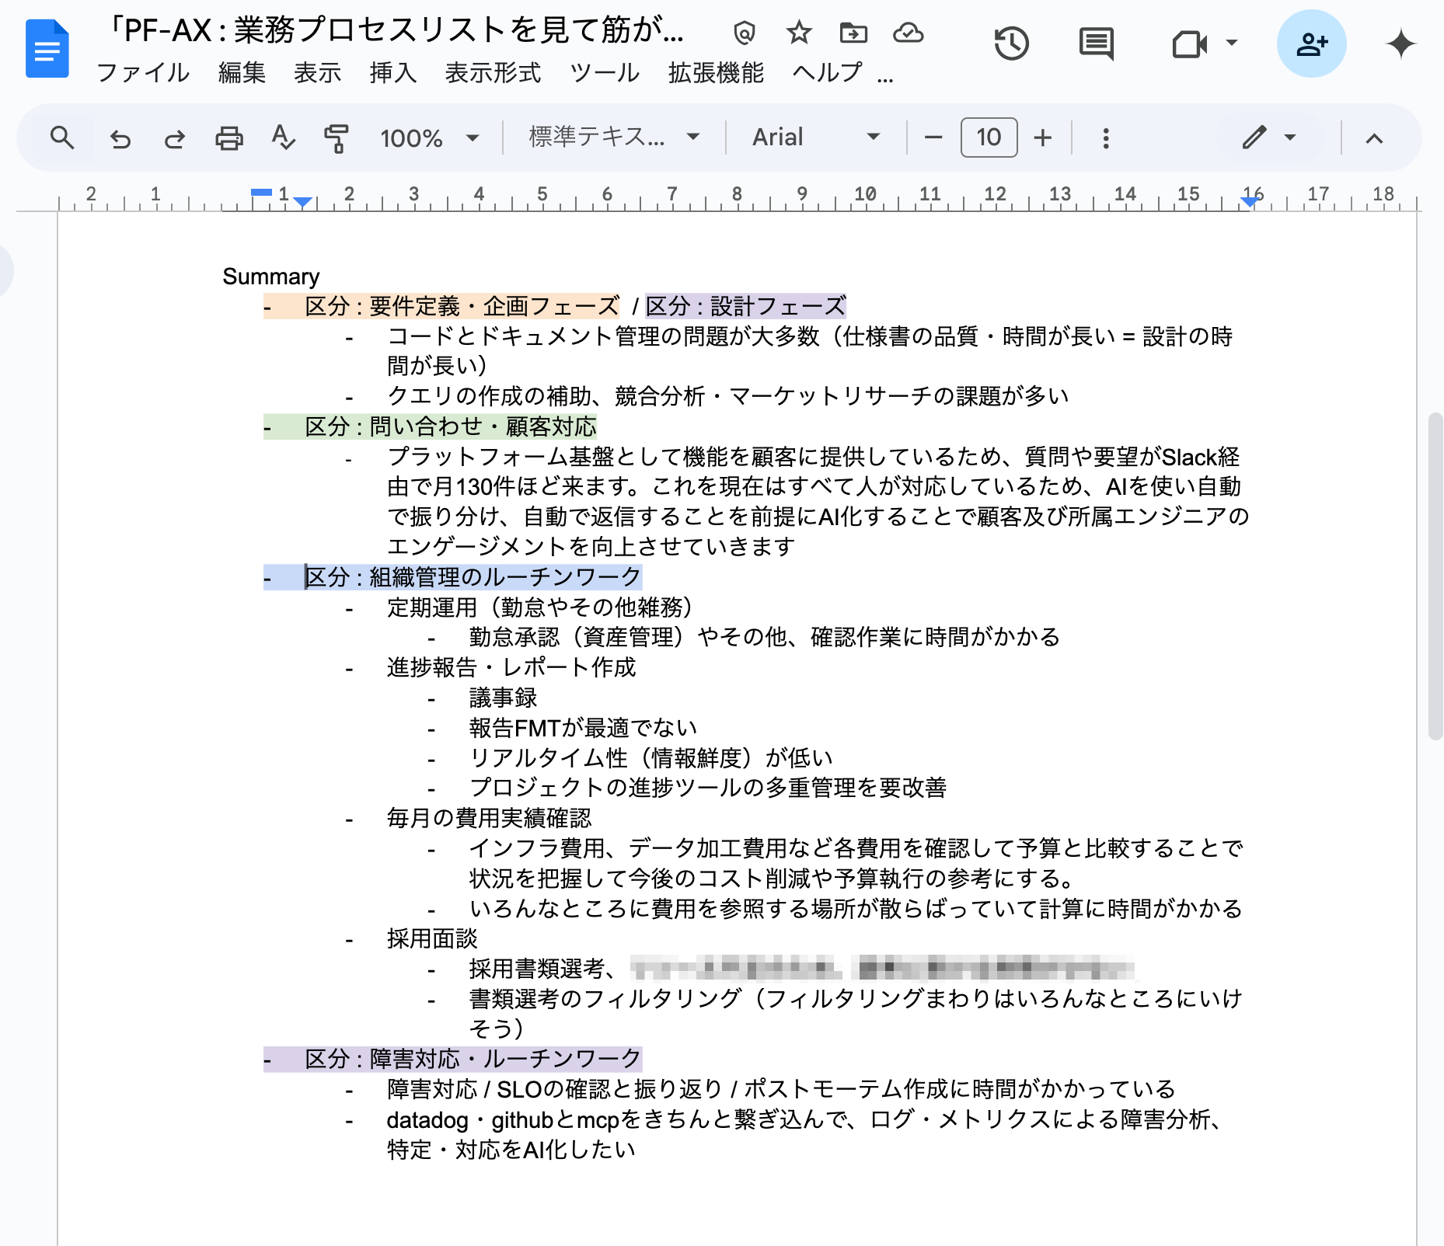Undo the last action

120,138
